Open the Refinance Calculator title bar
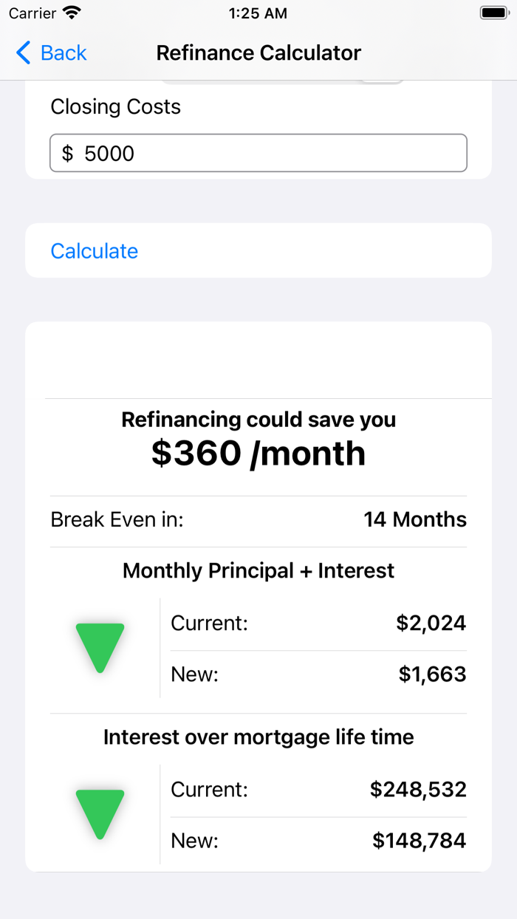 [258, 52]
